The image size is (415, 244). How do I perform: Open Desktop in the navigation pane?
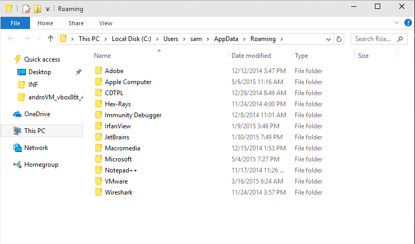[40, 72]
